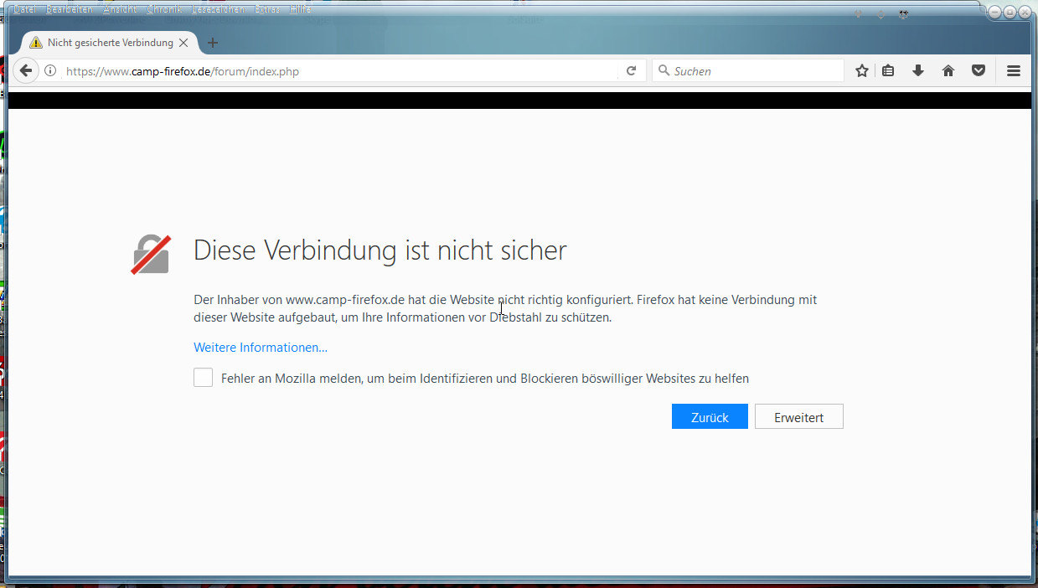This screenshot has width=1038, height=588.
Task: Open the Chronik menu
Action: click(163, 9)
